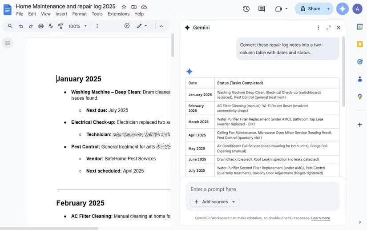Viewport: 367px width, 230px height.
Task: Print the document using printer icon
Action: point(41,26)
